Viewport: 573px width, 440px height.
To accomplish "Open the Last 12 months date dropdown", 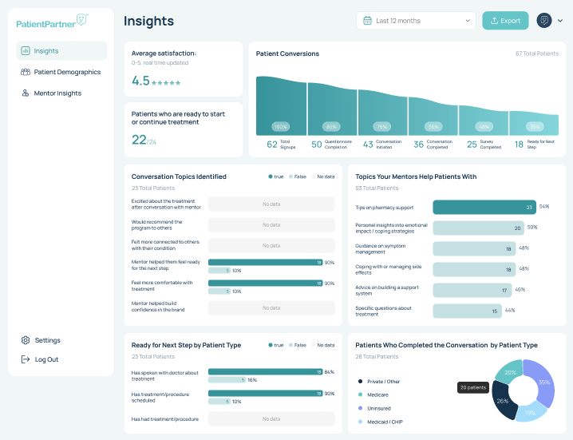I will click(x=416, y=21).
